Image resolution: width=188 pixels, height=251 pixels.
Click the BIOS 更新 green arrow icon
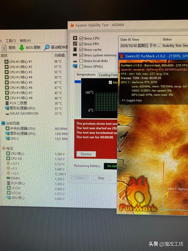22,47
